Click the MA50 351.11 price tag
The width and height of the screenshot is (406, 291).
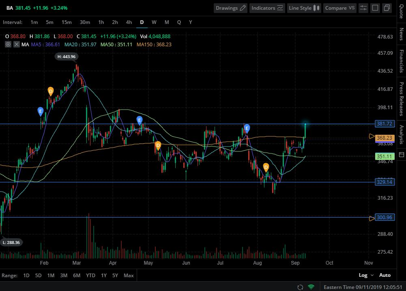point(385,157)
